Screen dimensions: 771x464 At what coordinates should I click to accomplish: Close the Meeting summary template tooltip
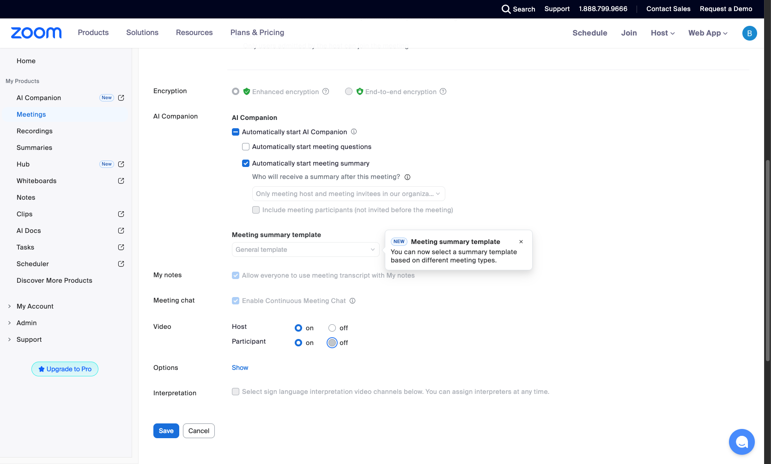point(521,242)
